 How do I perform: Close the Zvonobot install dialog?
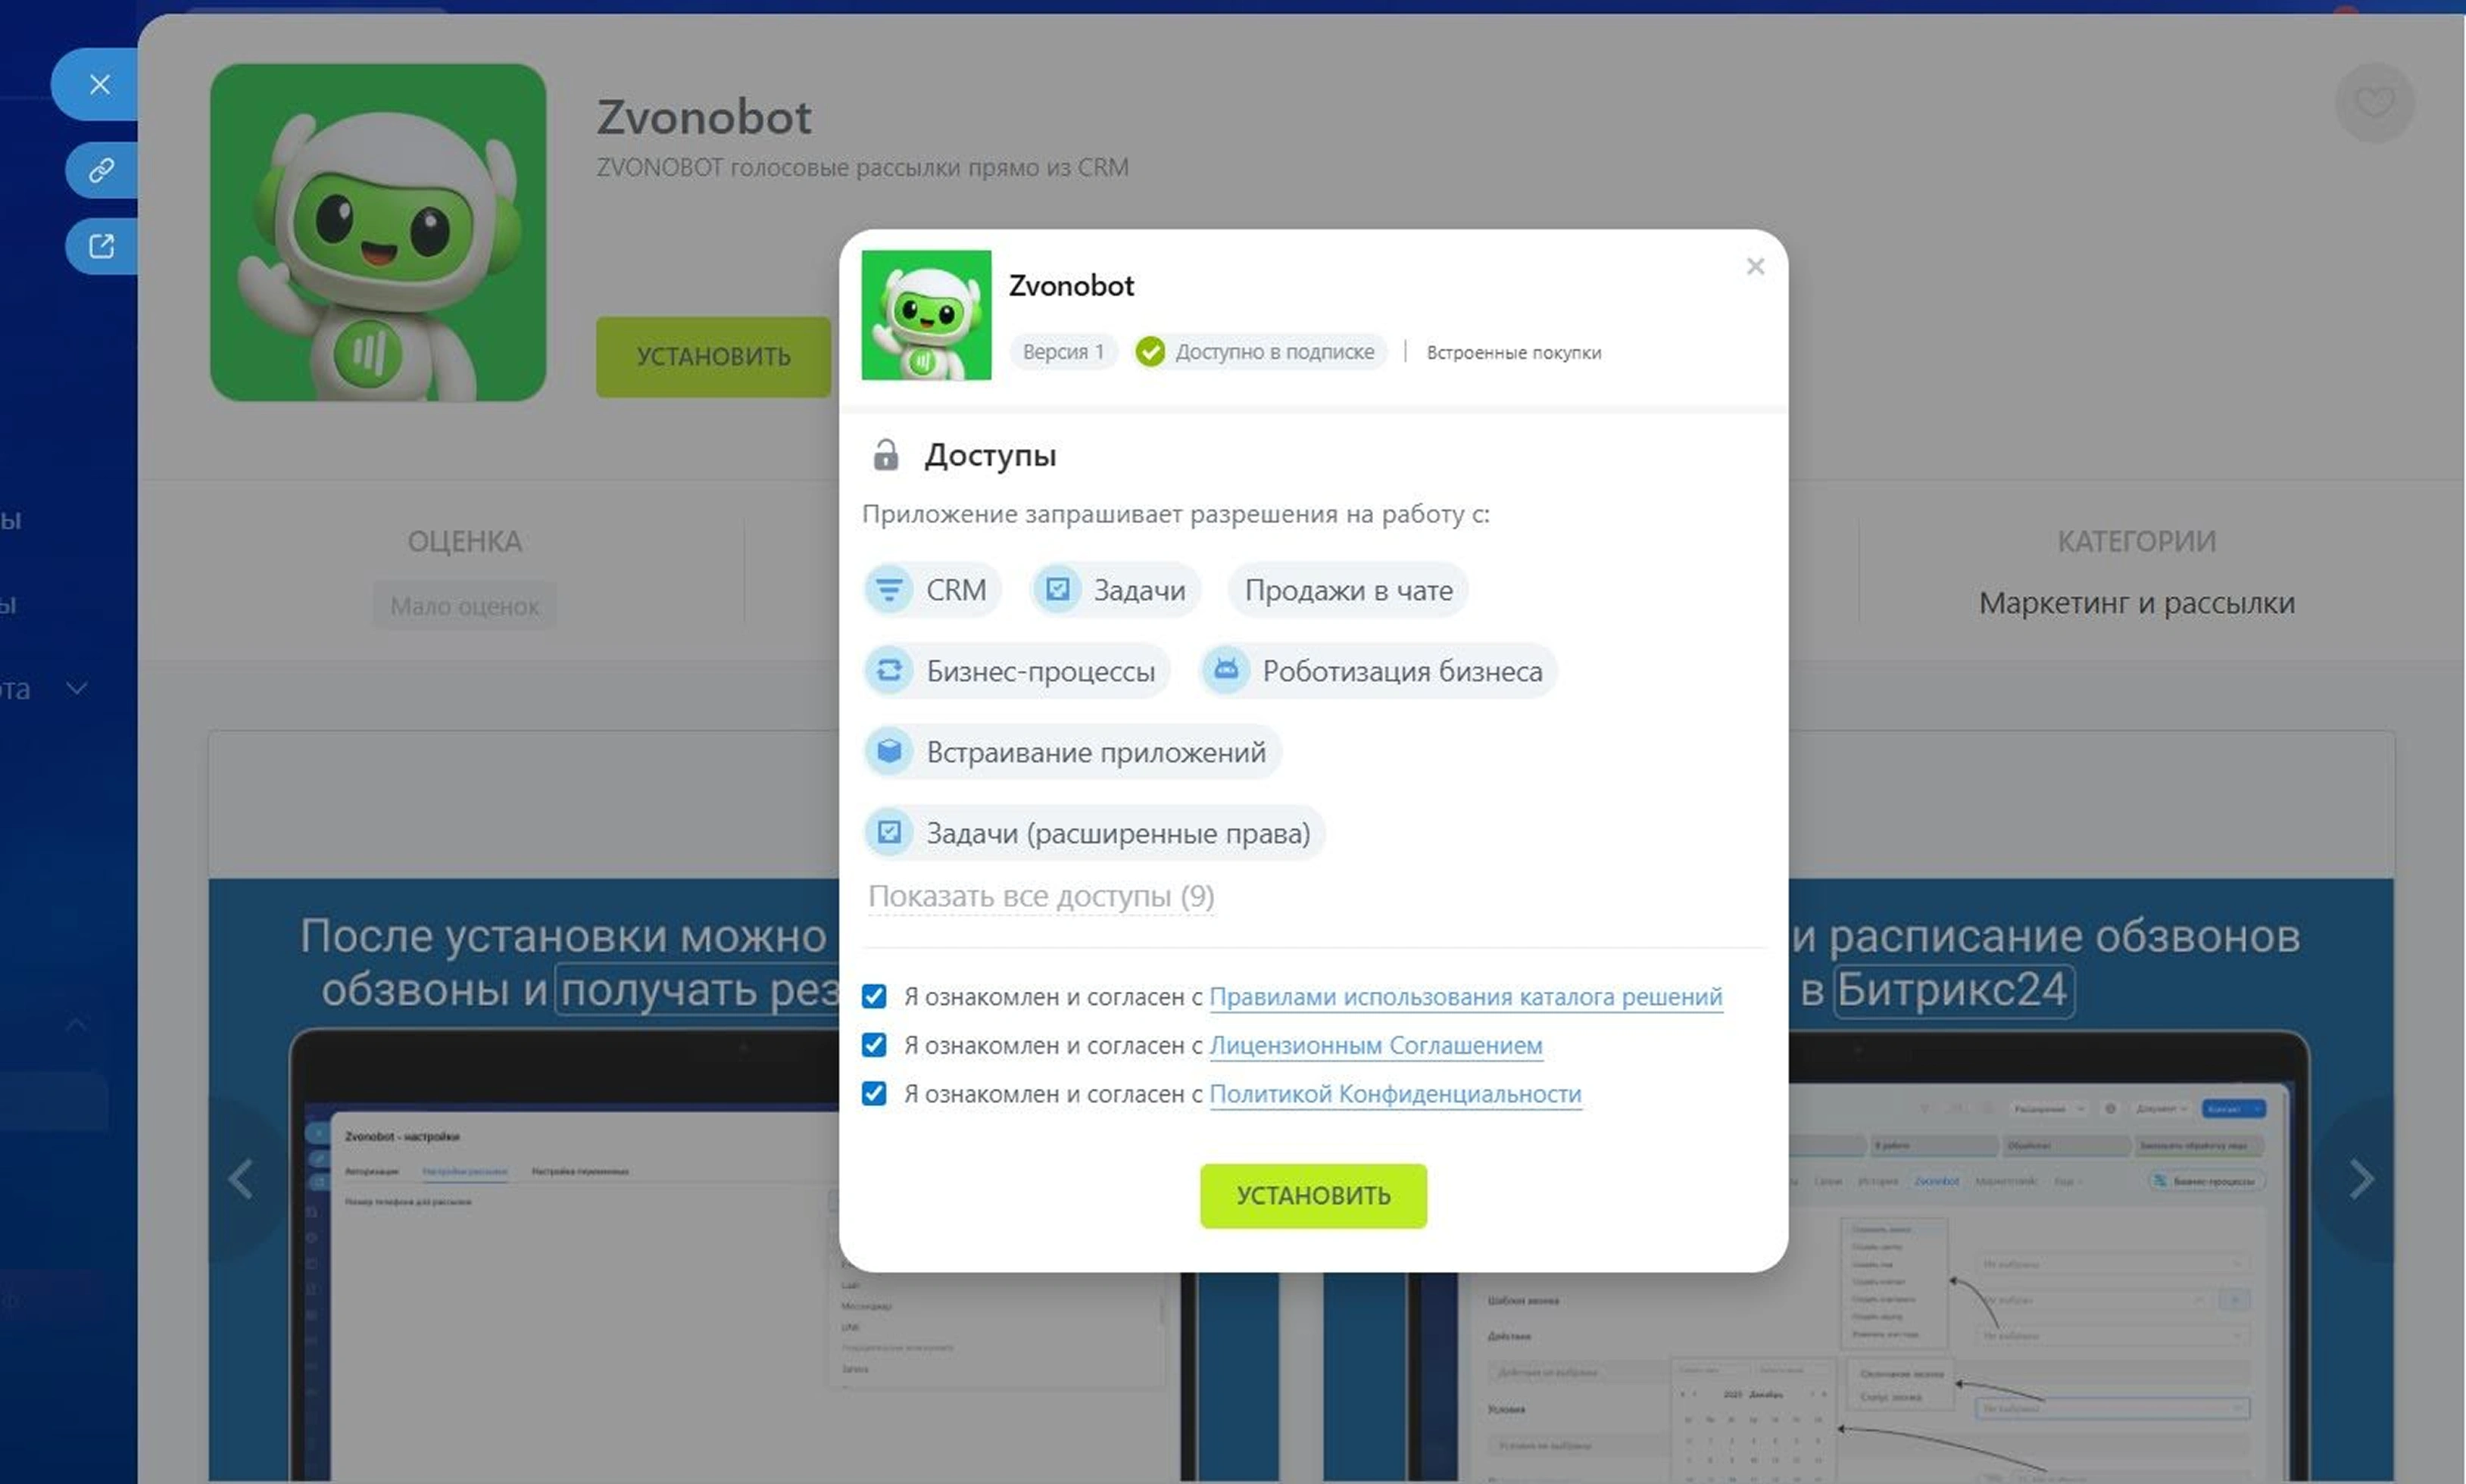pos(1755,266)
